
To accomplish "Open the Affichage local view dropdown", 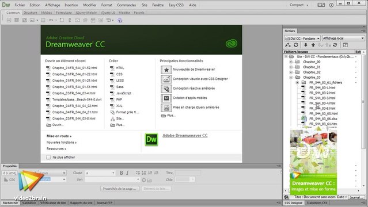I will tap(343, 38).
